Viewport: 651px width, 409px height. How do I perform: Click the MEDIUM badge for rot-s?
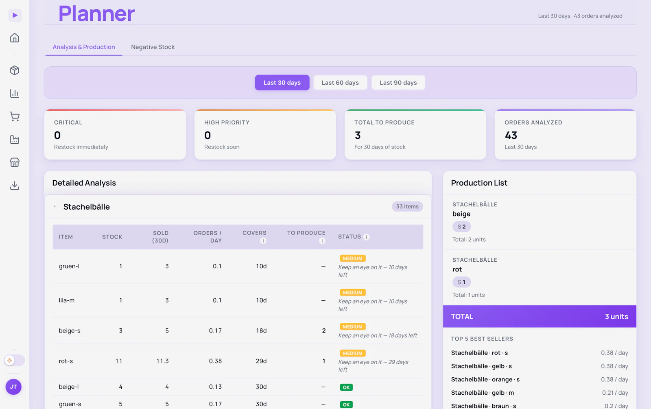click(353, 353)
